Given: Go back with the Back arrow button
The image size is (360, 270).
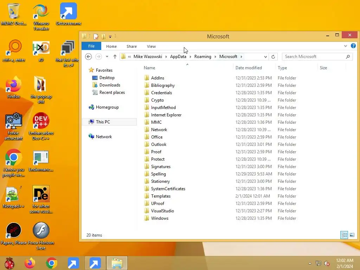Looking at the screenshot, I should pos(88,57).
